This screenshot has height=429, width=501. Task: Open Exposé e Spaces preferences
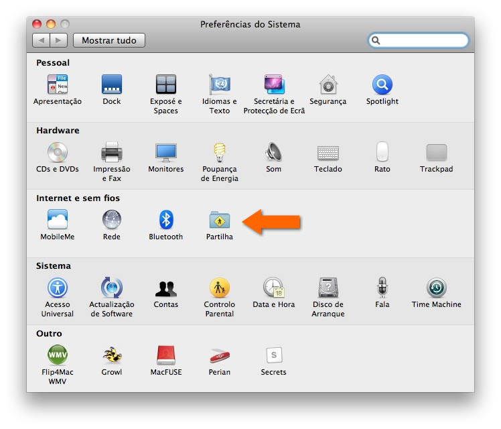(165, 84)
